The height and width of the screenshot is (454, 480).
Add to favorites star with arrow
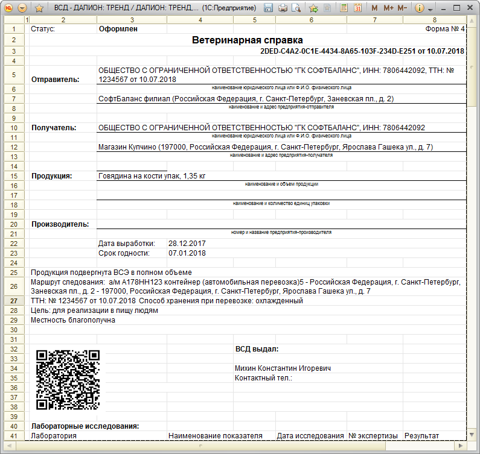pyautogui.click(x=313, y=8)
